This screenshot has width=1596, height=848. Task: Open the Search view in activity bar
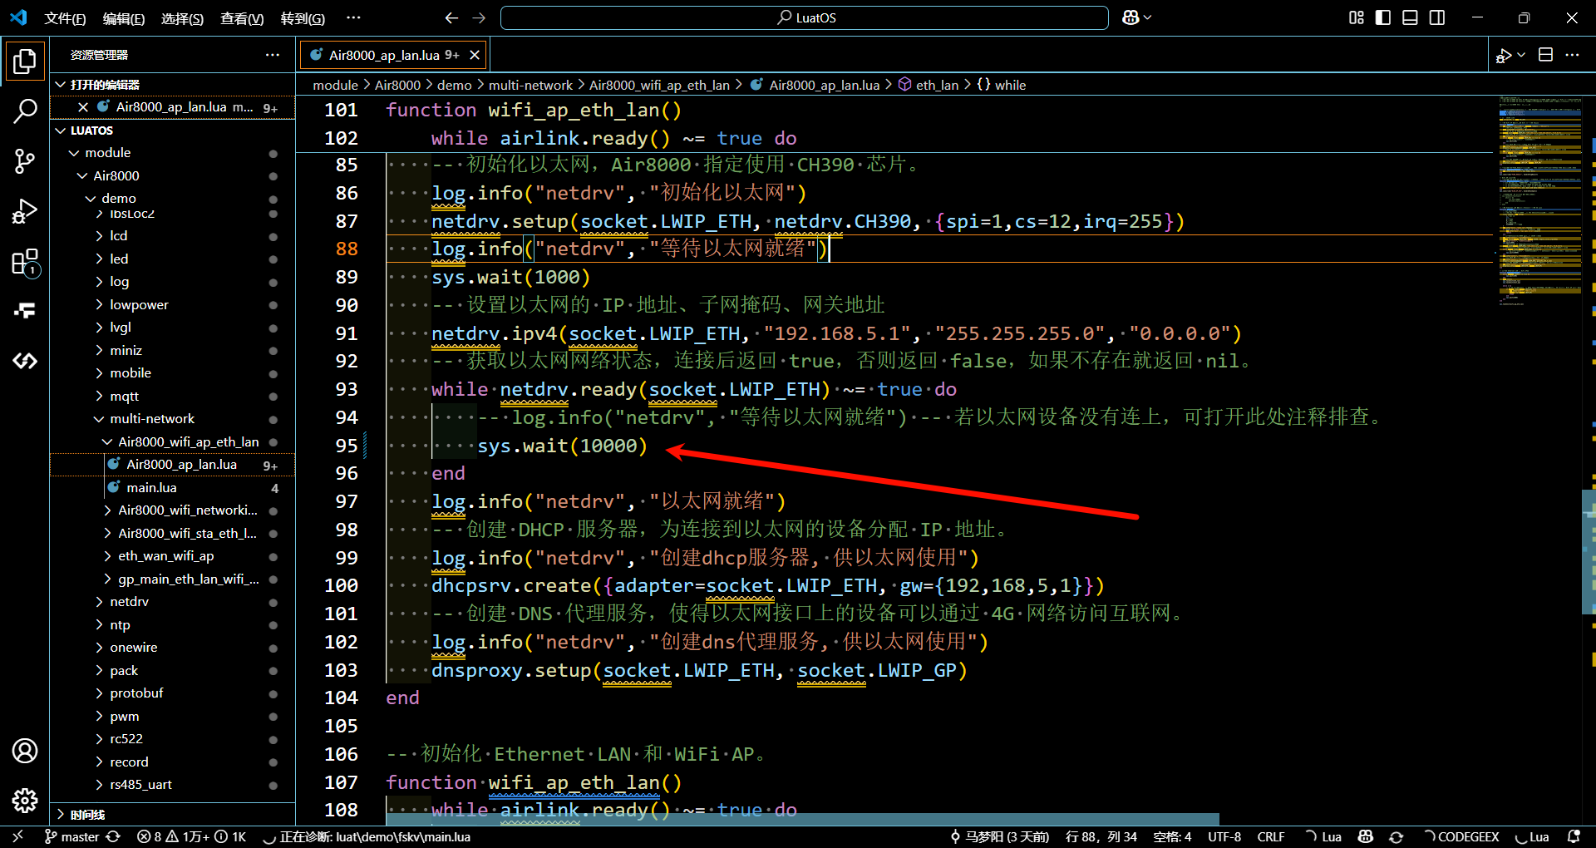[25, 111]
